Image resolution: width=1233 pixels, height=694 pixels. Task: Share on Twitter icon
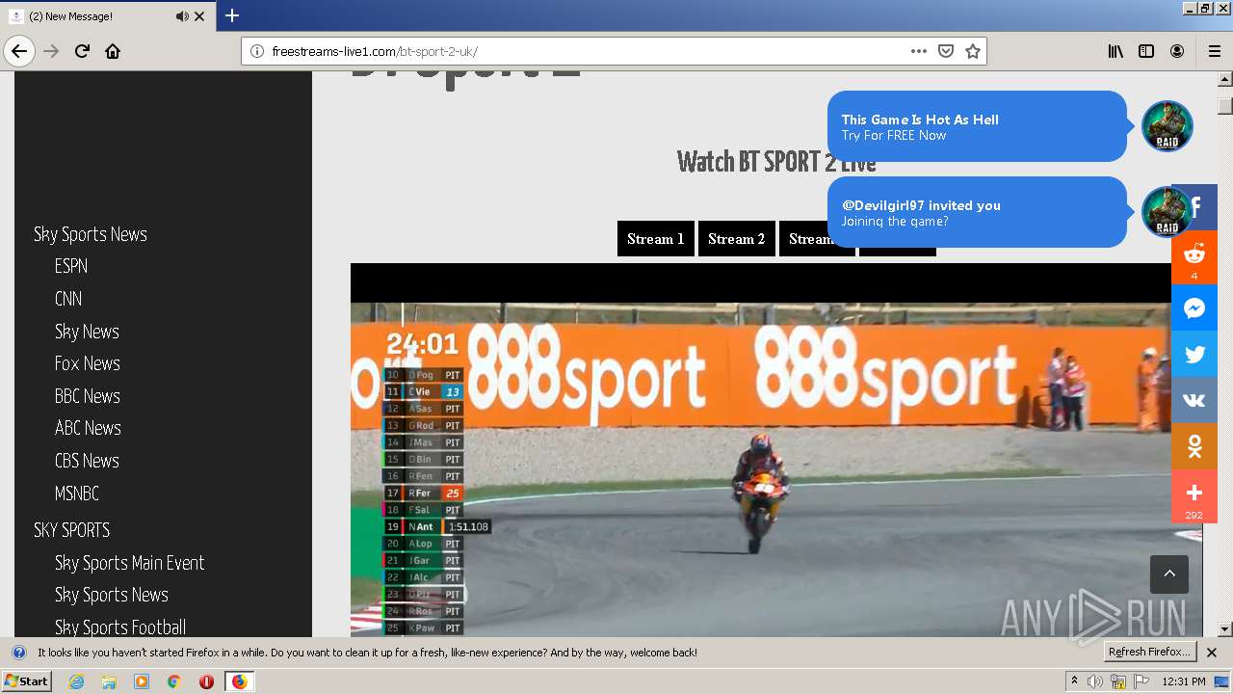pyautogui.click(x=1194, y=354)
